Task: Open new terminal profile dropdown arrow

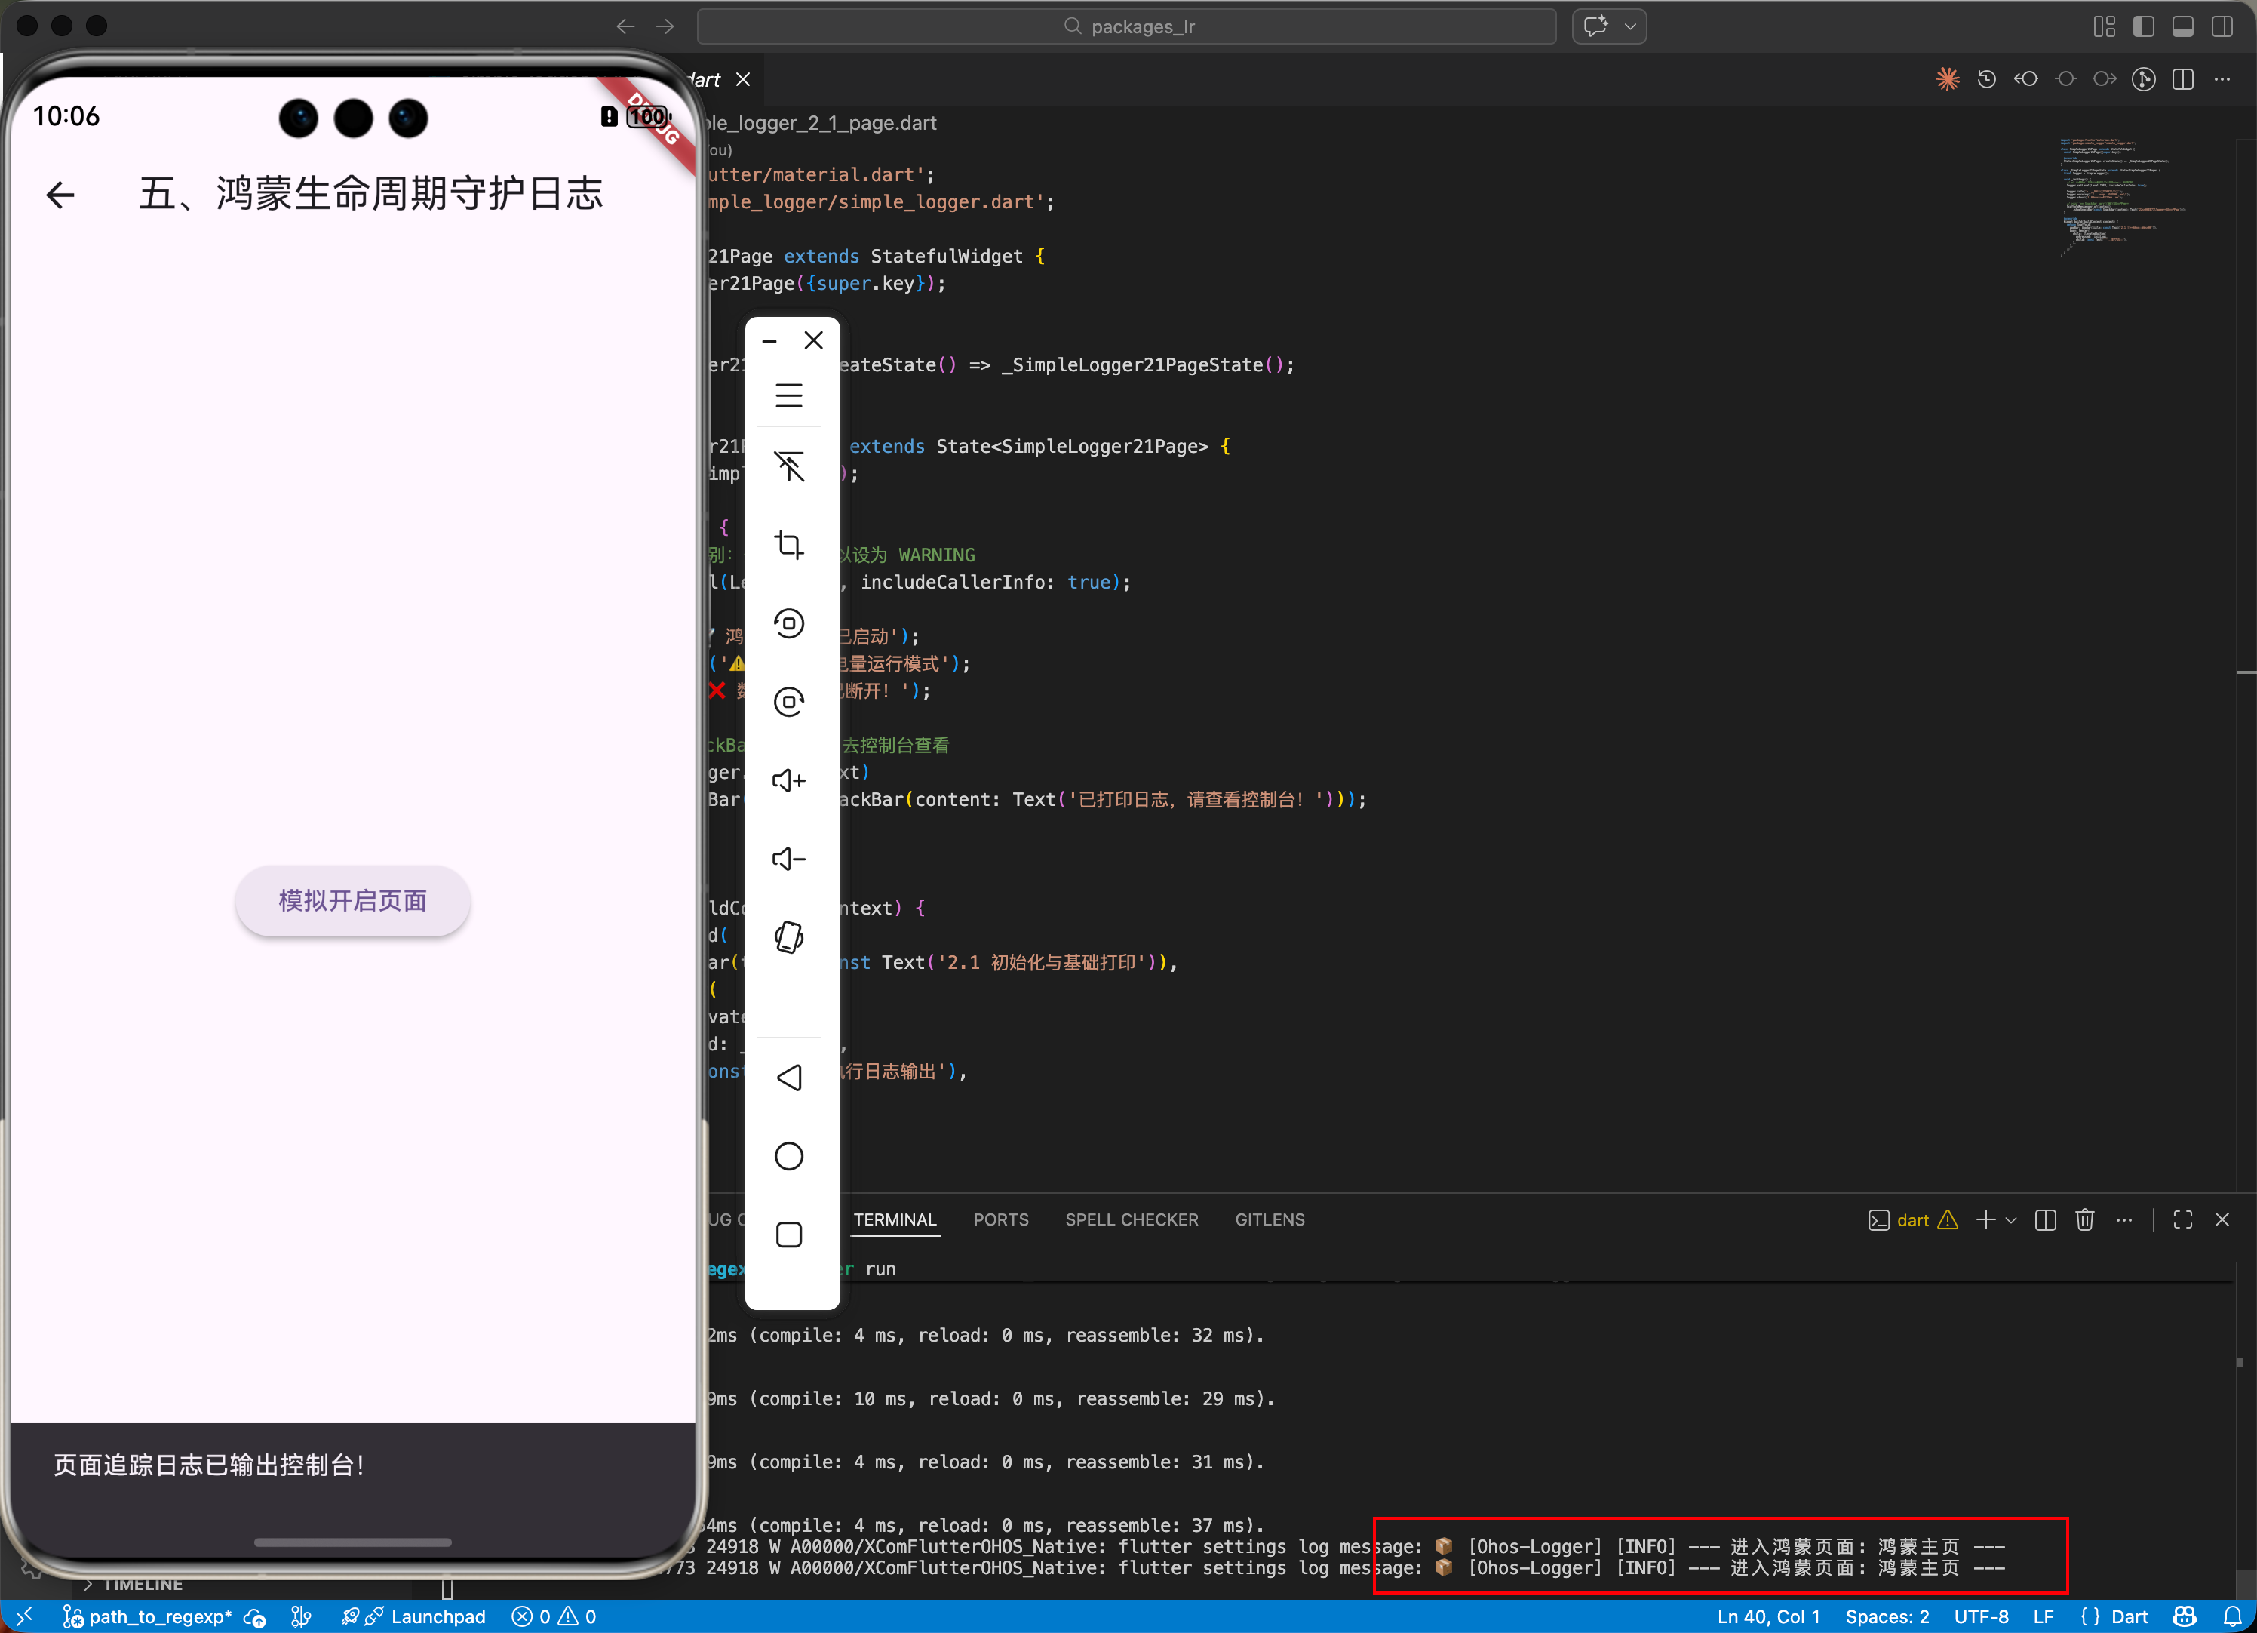Action: coord(2011,1219)
